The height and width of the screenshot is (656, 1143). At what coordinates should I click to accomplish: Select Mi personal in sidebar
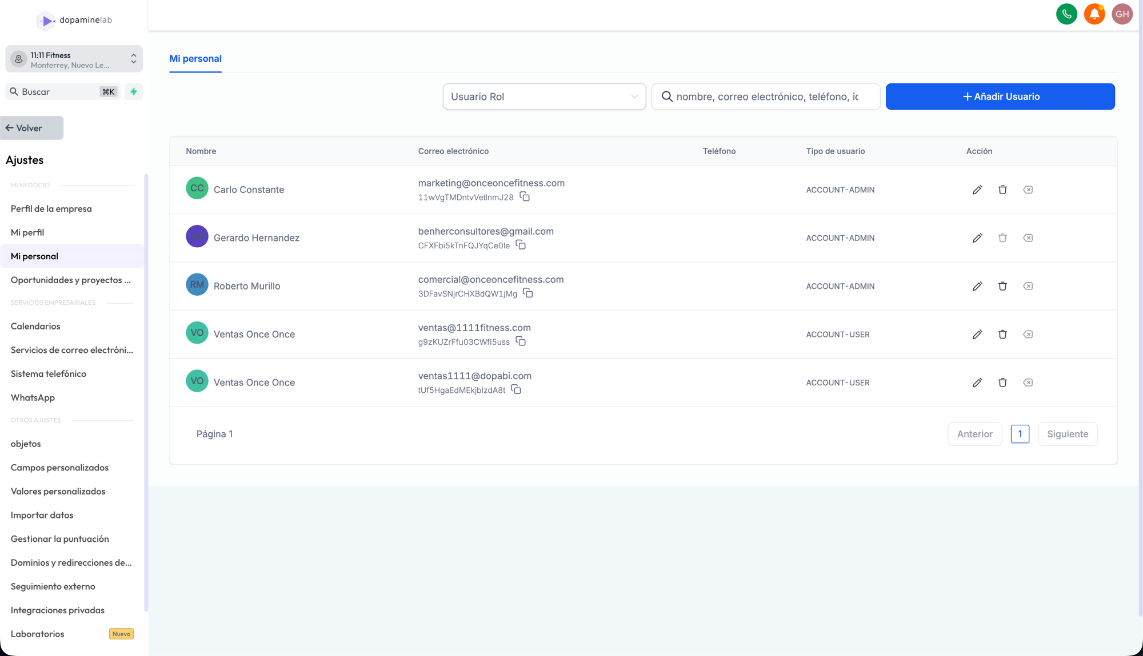(72, 256)
